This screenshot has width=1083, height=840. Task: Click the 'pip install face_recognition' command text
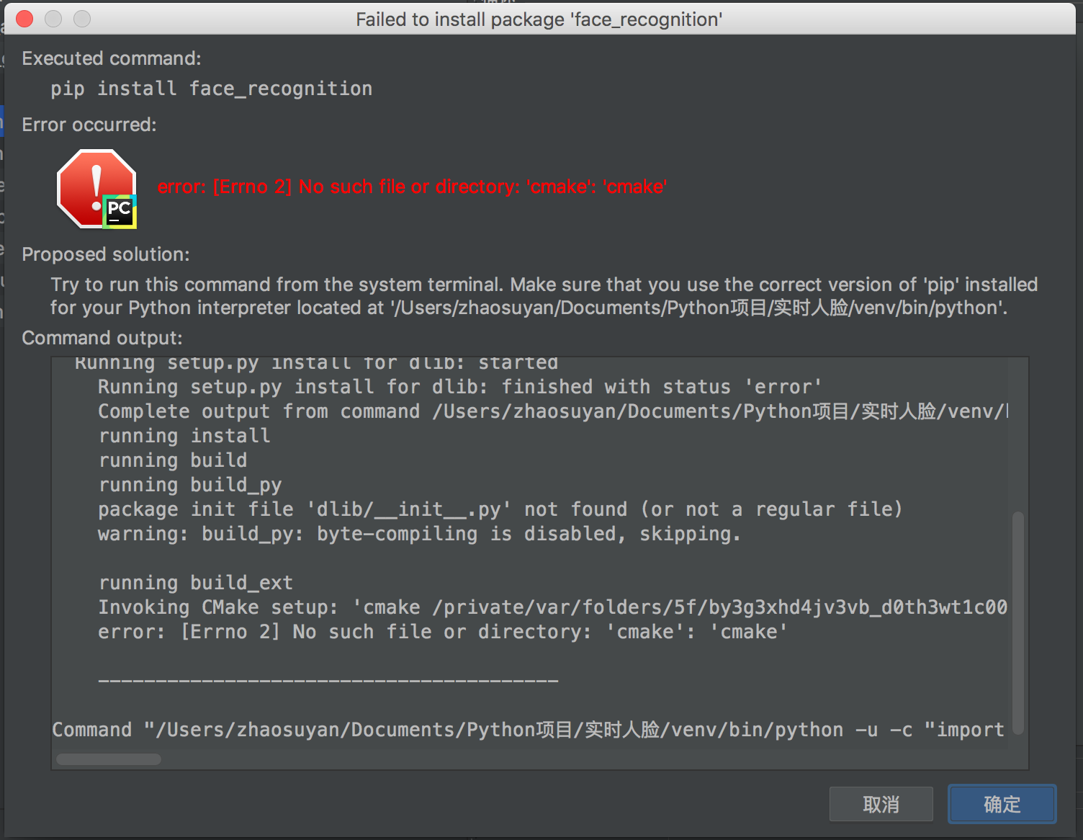pos(211,89)
